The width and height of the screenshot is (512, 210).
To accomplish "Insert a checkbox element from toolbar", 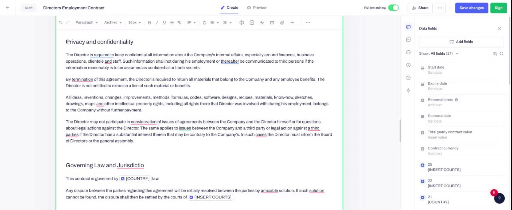I will coord(252,23).
